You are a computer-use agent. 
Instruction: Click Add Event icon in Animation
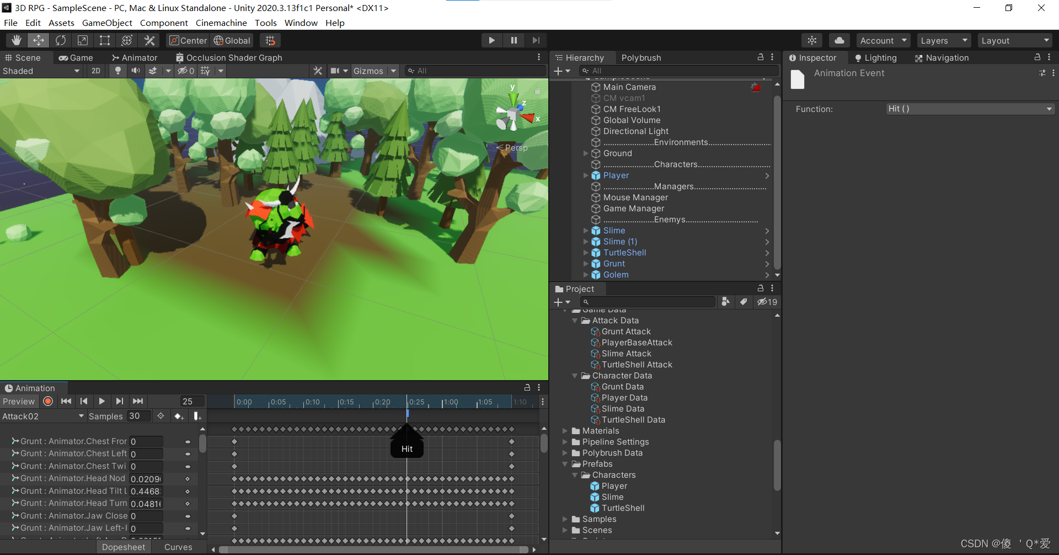point(197,416)
